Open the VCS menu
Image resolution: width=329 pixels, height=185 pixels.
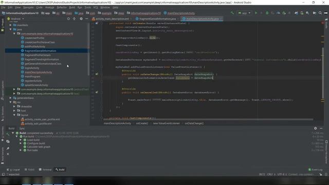[96, 7]
